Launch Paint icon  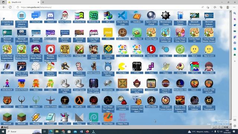point(65,117)
